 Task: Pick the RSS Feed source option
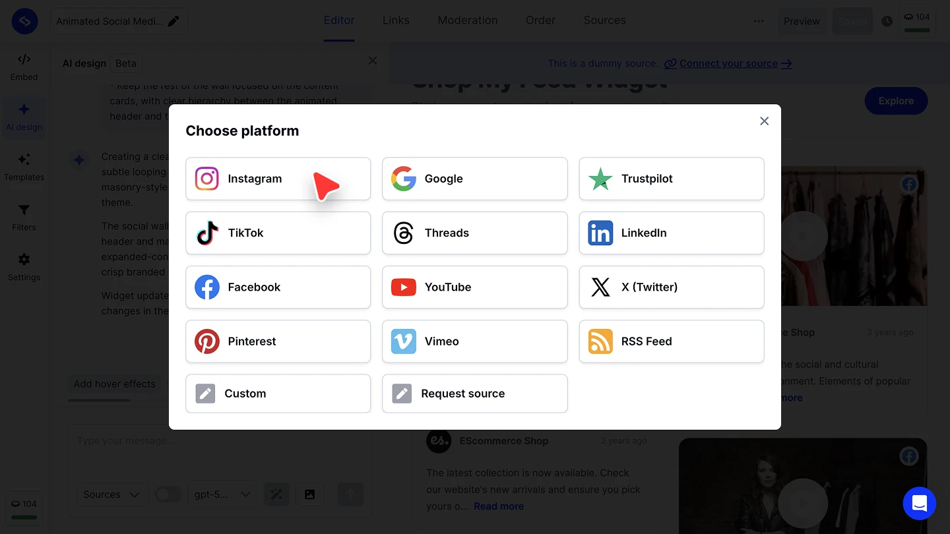coord(671,341)
